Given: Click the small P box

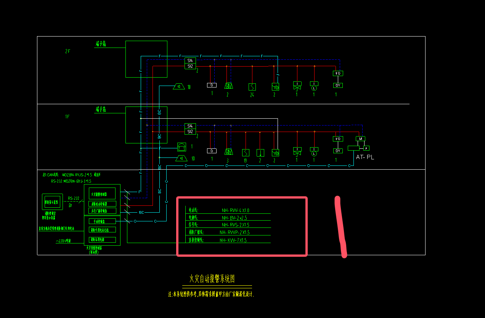Looking at the screenshot, I should pyautogui.click(x=366, y=148).
